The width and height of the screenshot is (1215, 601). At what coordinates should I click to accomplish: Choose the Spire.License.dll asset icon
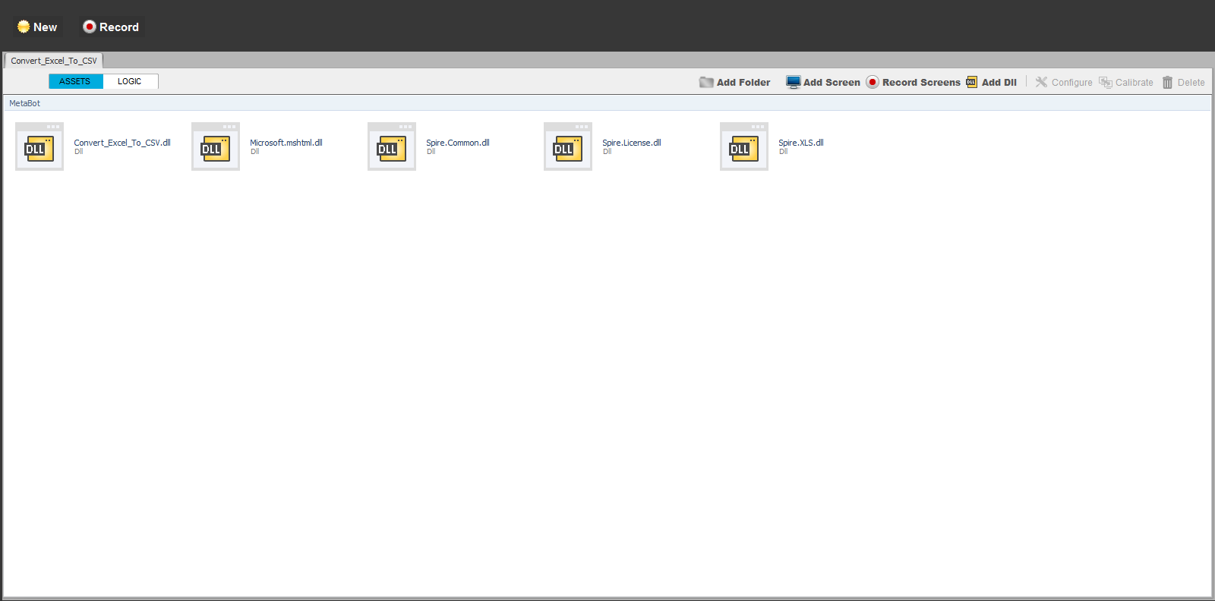click(x=568, y=146)
